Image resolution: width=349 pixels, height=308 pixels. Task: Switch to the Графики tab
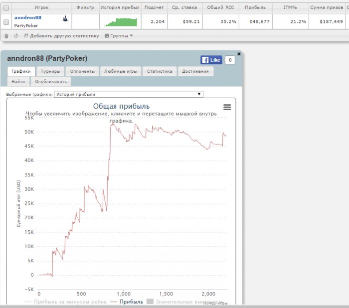tap(21, 71)
